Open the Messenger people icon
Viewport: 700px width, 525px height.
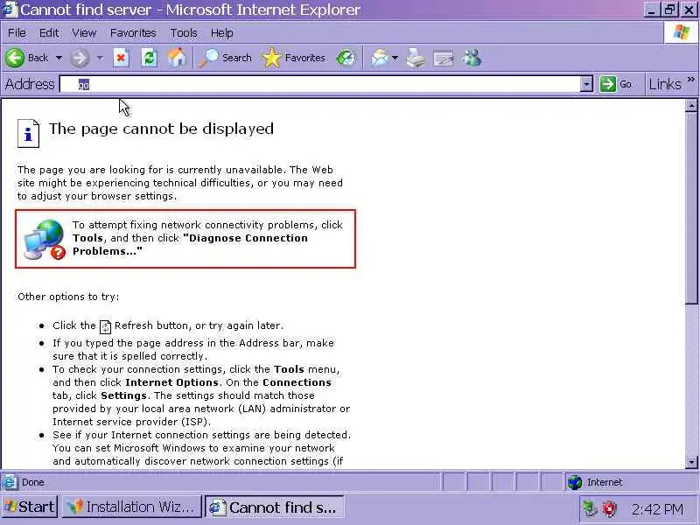pos(472,58)
